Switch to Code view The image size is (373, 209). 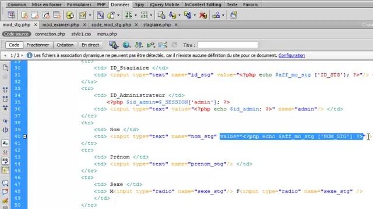pos(14,45)
